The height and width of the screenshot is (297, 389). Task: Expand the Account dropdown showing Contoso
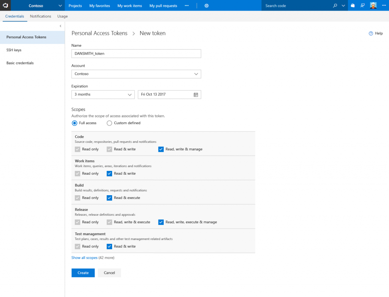coord(136,74)
